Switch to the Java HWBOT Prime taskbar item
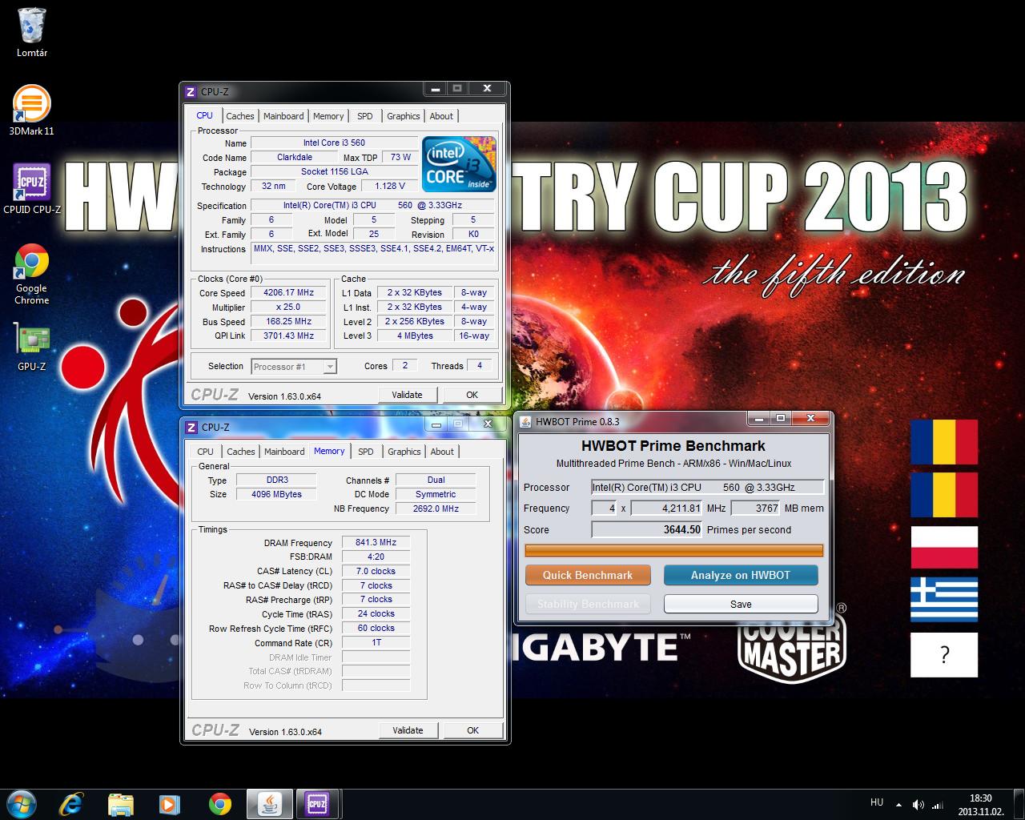 [270, 804]
